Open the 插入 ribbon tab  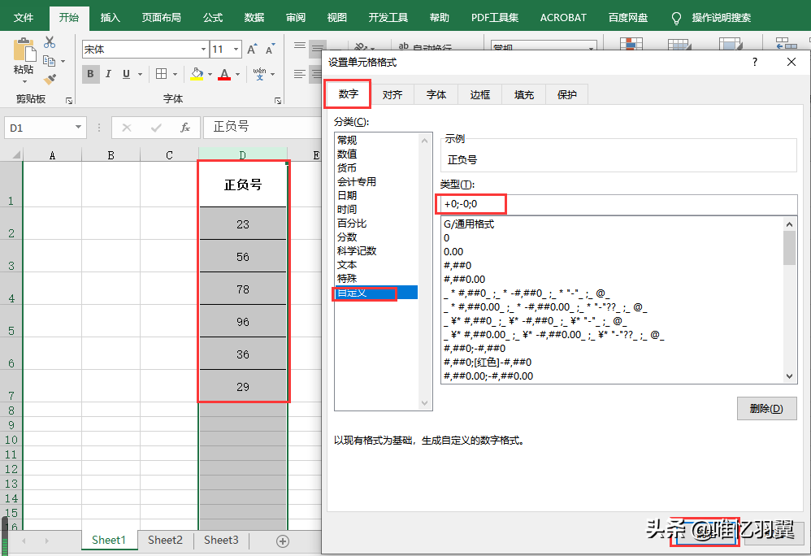click(x=111, y=18)
